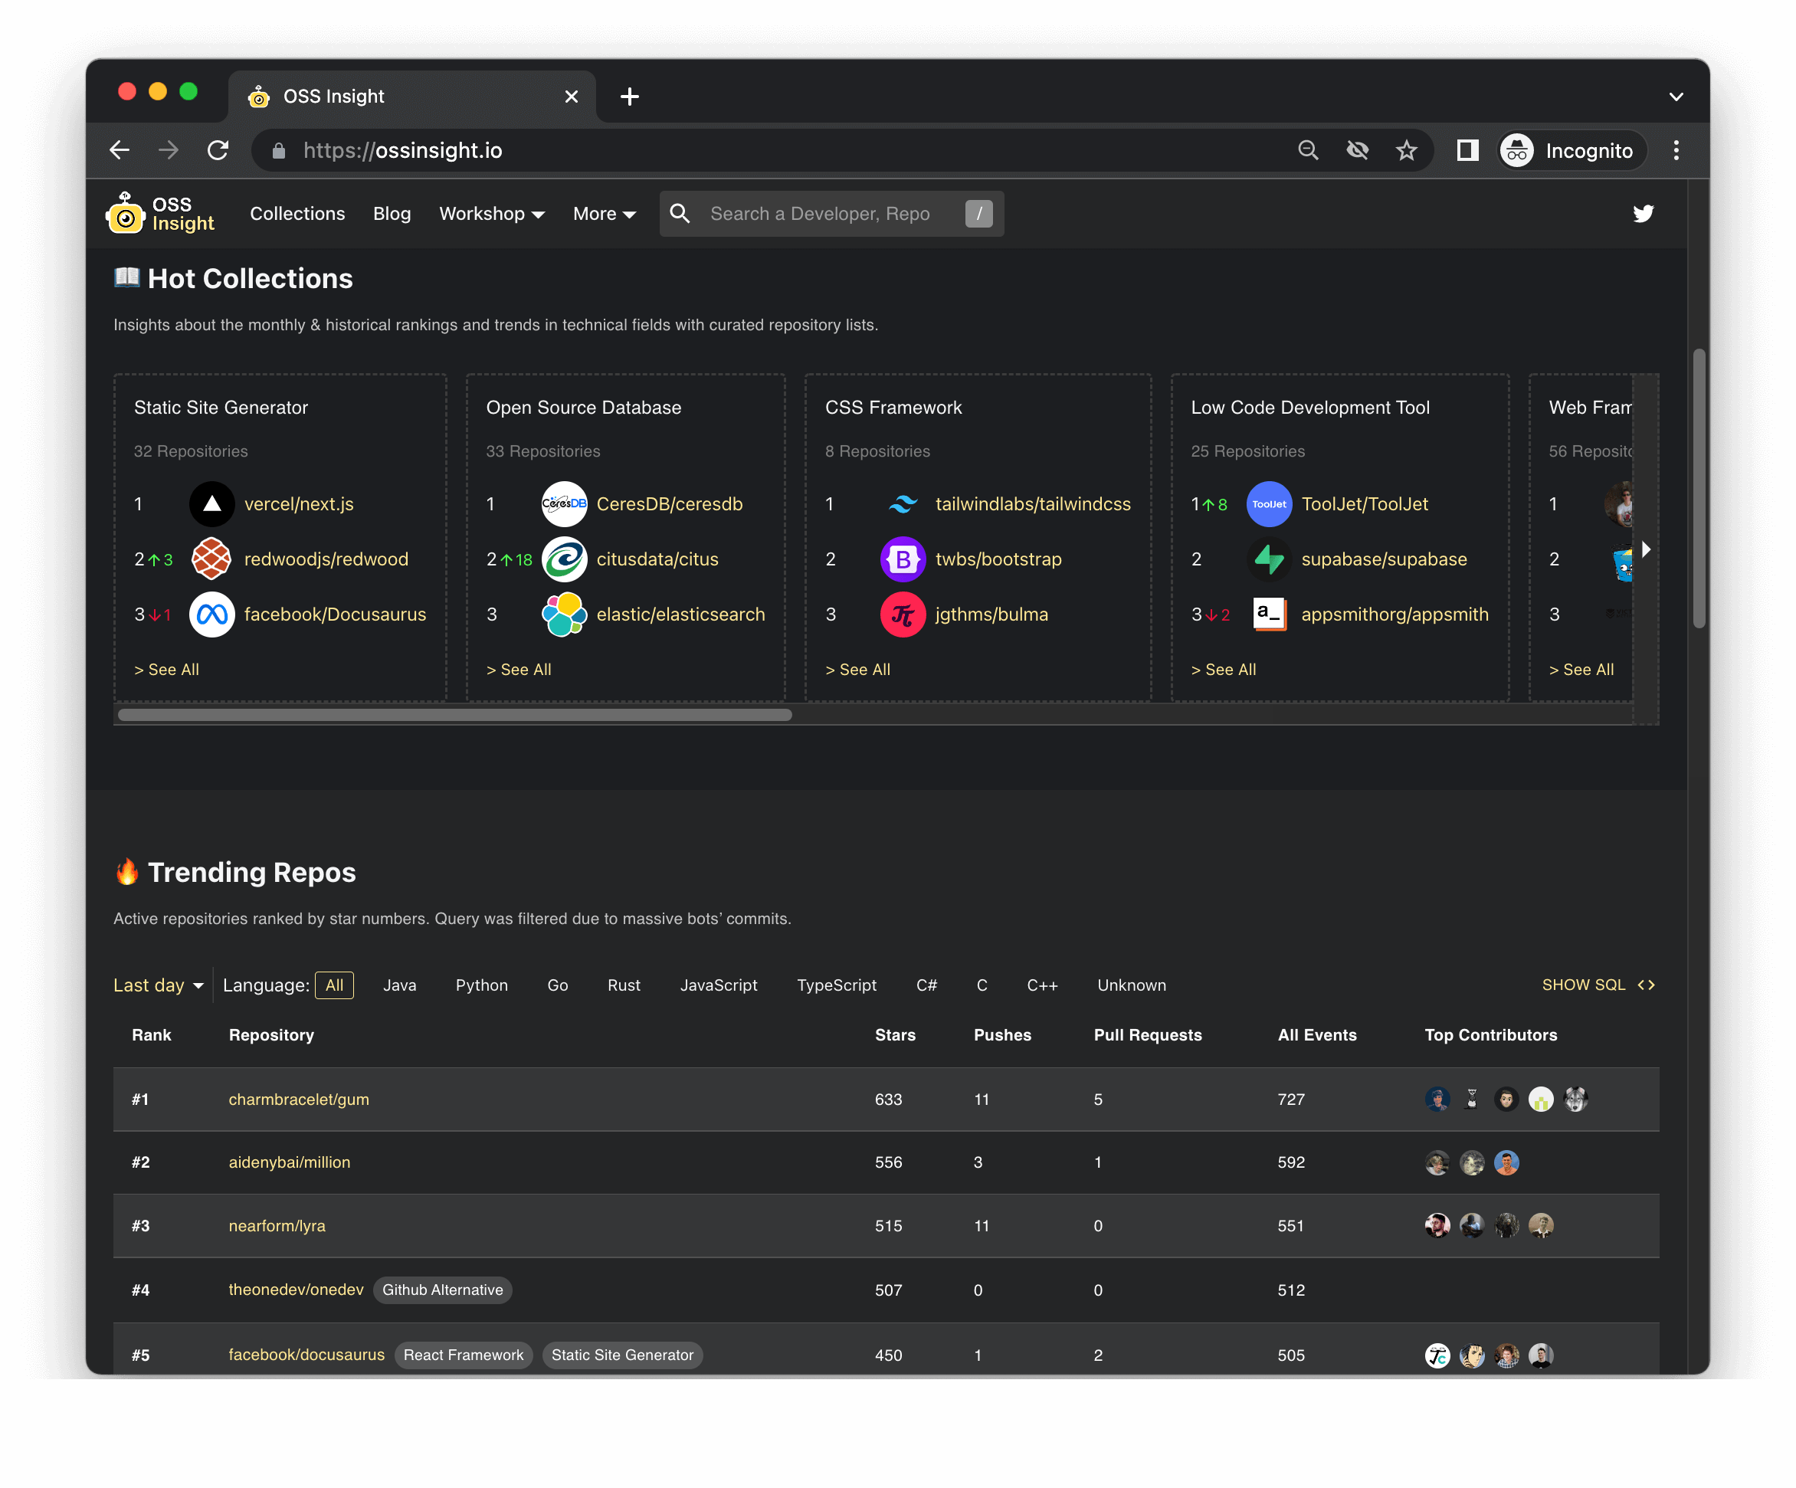Click the crossed-out eye tracking icon
The height and width of the screenshot is (1488, 1796).
click(x=1357, y=150)
